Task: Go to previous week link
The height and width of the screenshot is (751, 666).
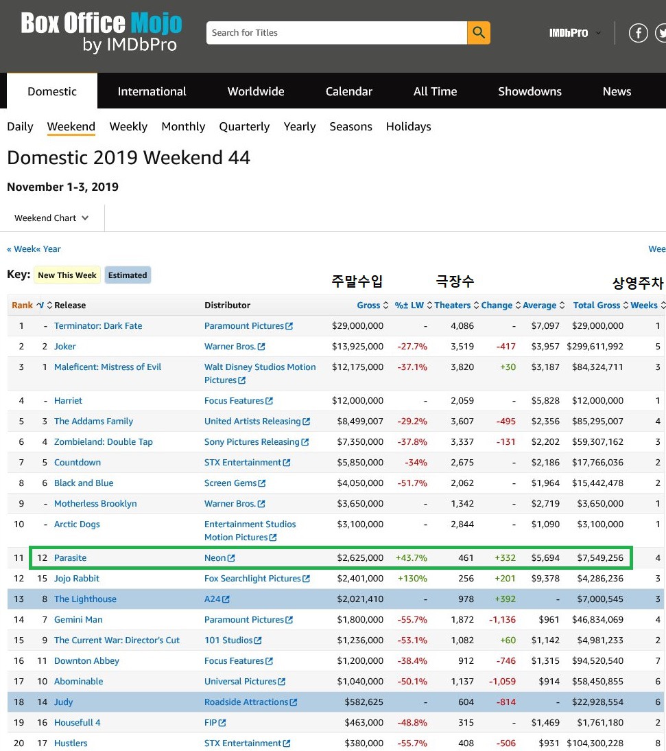Action: tap(21, 249)
